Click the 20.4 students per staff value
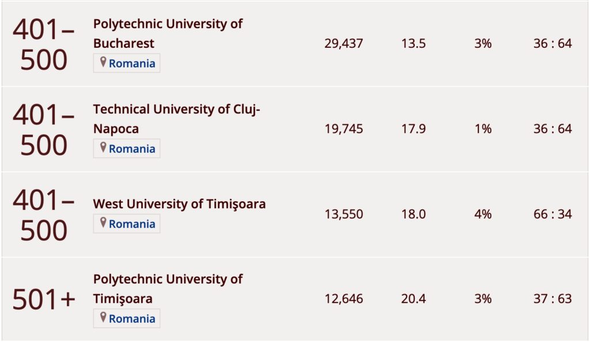590x343 pixels. [x=413, y=299]
